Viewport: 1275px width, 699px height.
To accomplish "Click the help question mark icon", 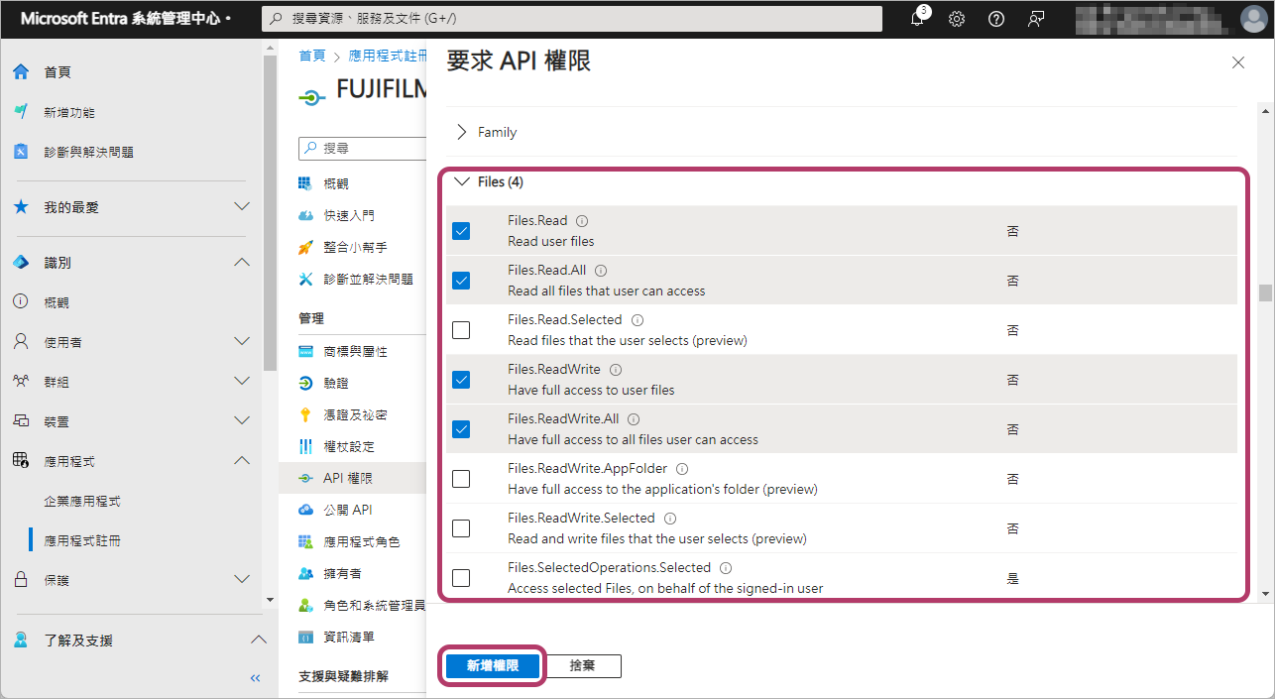I will click(996, 19).
